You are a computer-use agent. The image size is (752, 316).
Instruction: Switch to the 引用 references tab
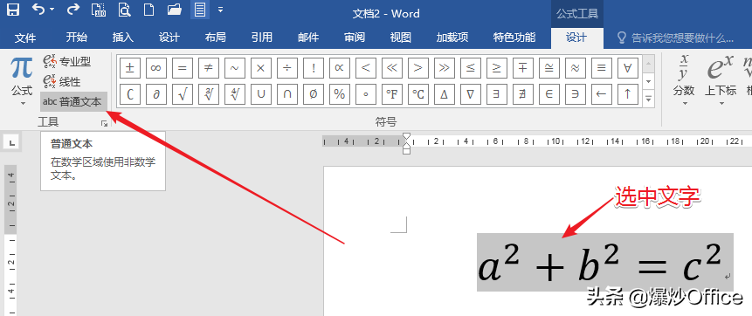point(262,38)
